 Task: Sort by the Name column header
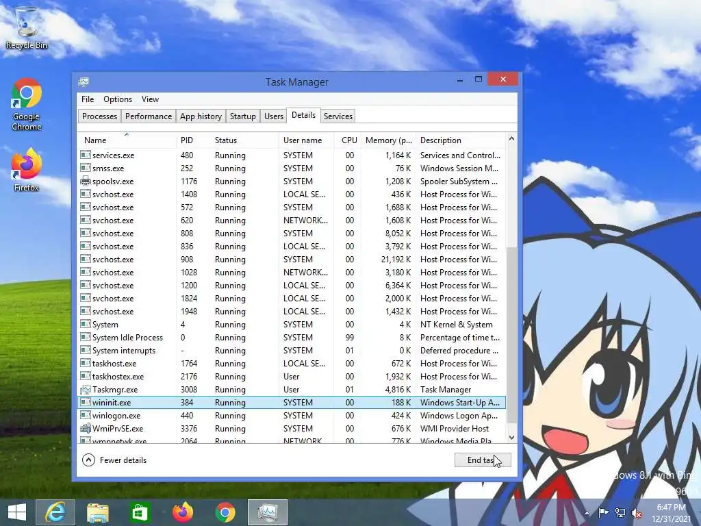(127, 140)
